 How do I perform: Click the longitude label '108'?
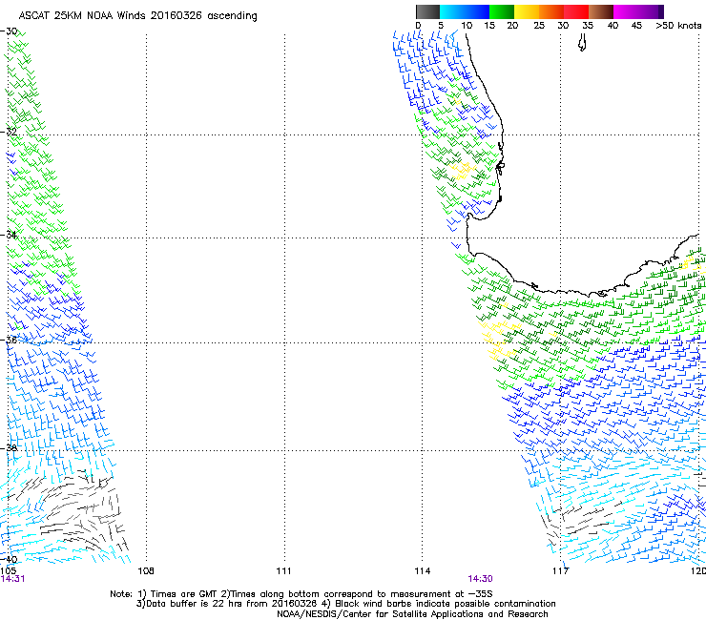(x=146, y=571)
